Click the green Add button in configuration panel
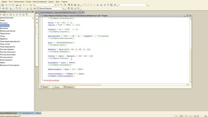 (4, 15)
